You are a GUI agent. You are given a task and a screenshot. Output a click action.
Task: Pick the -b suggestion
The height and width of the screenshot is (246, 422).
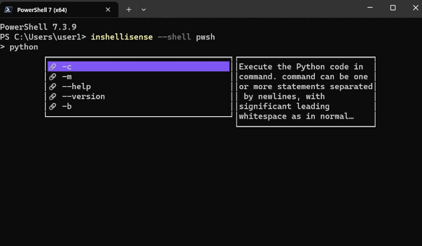[139, 107]
